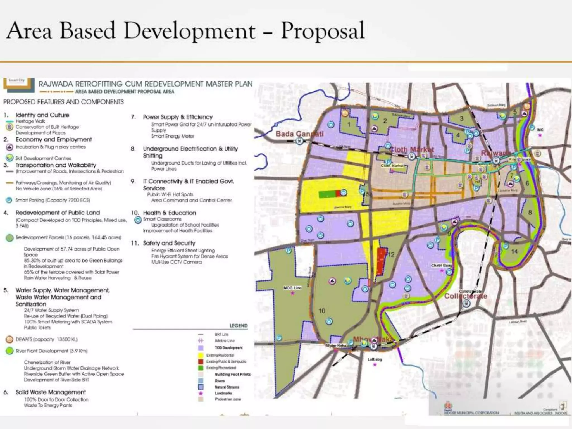Click the Redevelopment Parcels green circle icon
The image size is (572, 429).
point(9,238)
